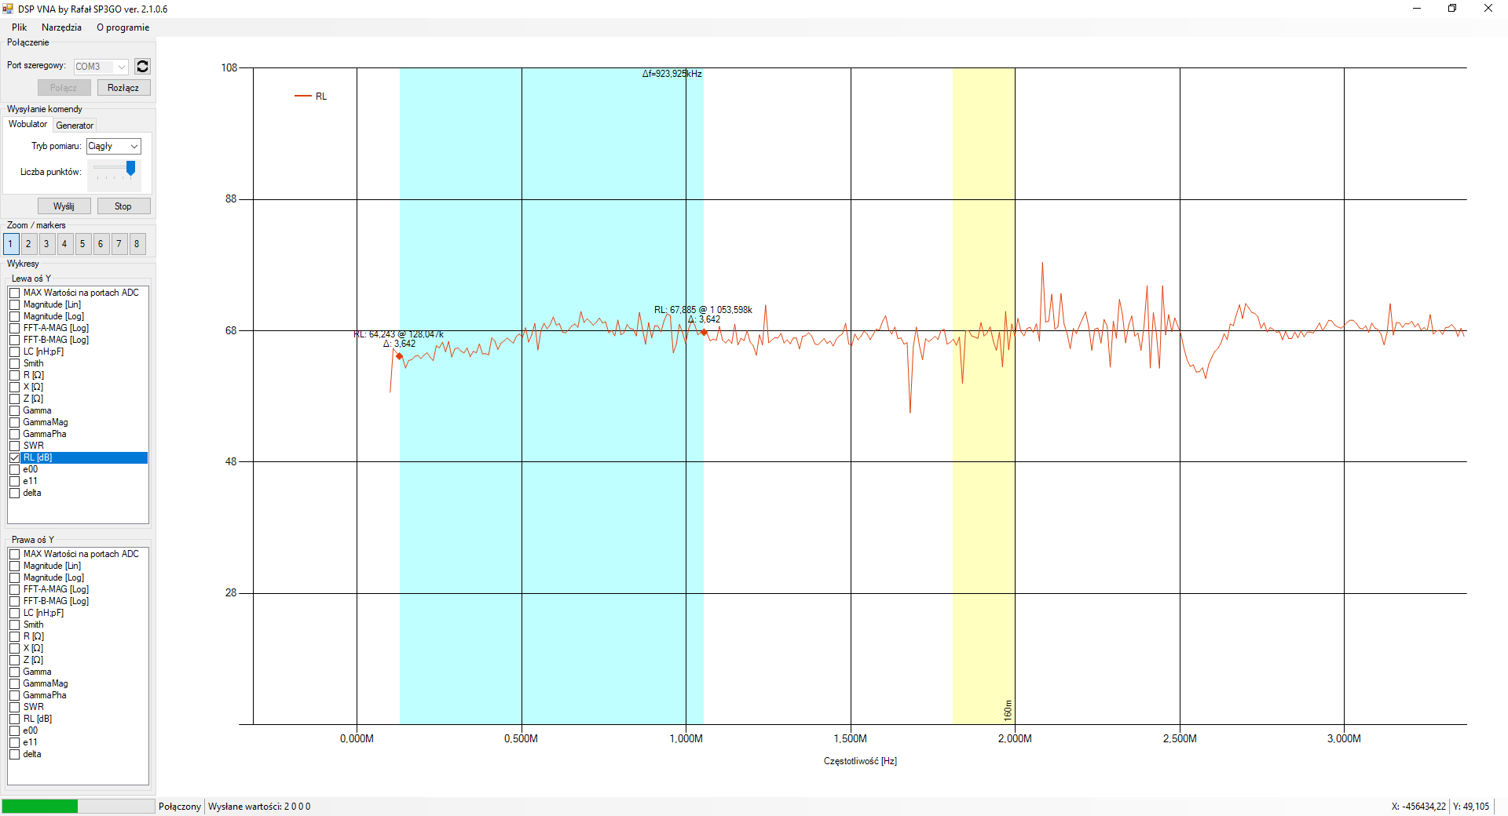Open the Narzędzia menu
The image size is (1508, 816).
coord(61,27)
